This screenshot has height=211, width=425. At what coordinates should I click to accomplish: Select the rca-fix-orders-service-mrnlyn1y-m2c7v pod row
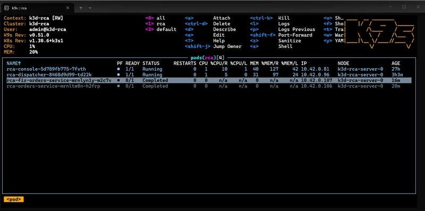coord(209,81)
